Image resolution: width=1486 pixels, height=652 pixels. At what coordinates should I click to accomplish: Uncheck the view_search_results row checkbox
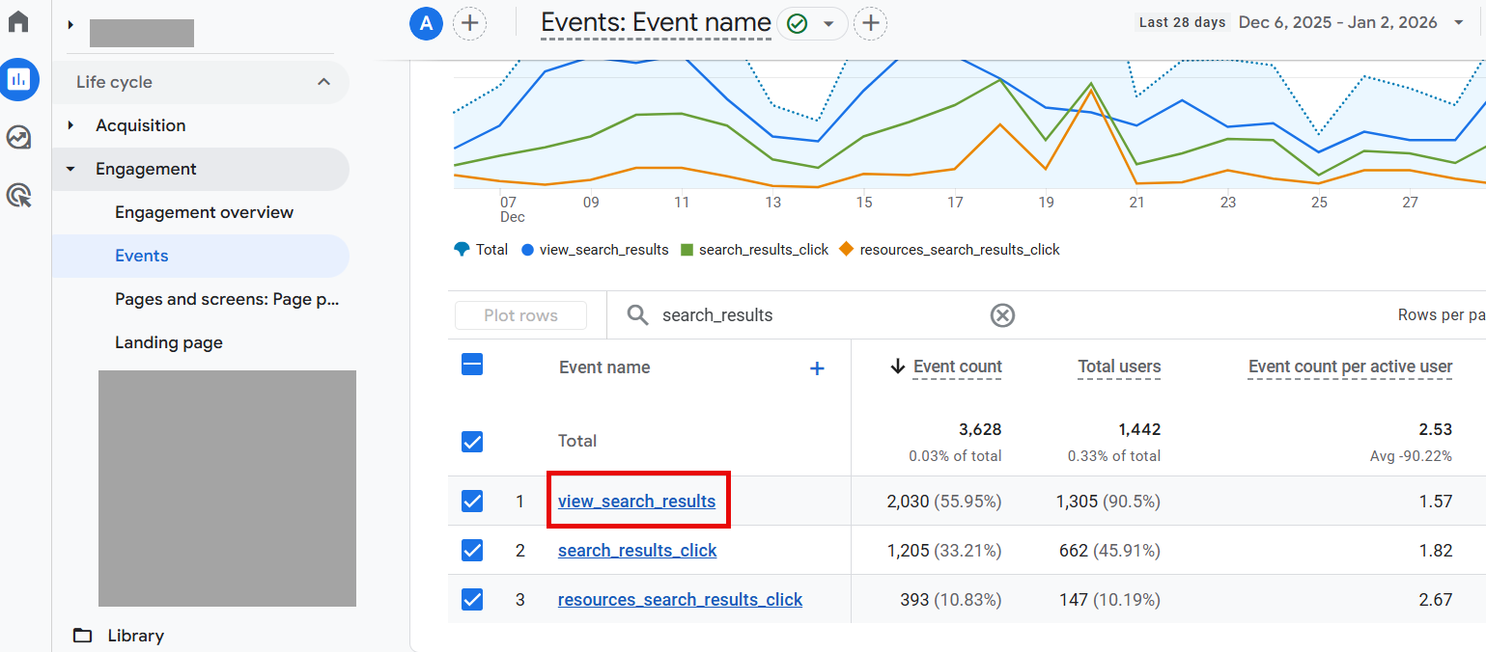point(472,502)
